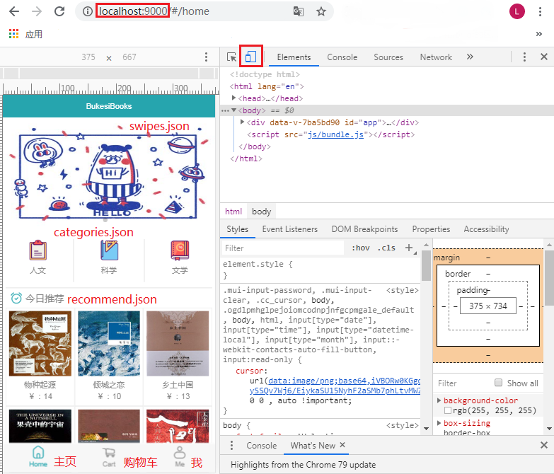Toggle the :hov element state button

pyautogui.click(x=360, y=248)
